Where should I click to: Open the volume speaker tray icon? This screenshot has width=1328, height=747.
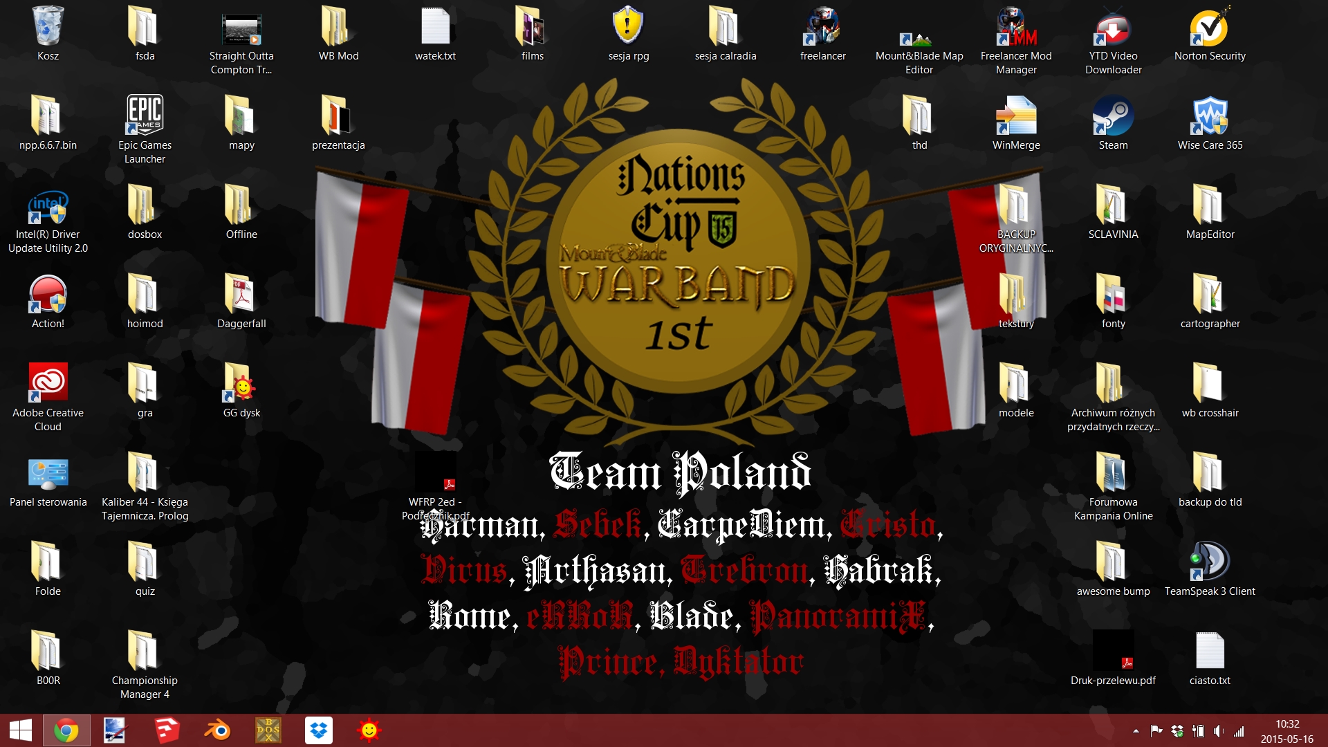pos(1219,731)
